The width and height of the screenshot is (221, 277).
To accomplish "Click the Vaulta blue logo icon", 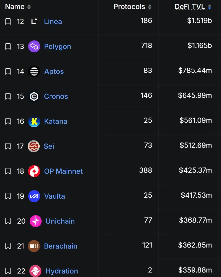I will pyautogui.click(x=34, y=196).
